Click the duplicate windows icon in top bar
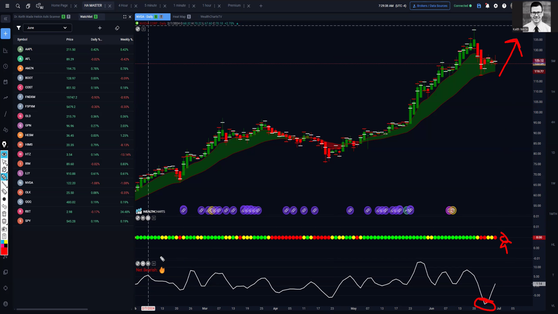 click(x=28, y=6)
